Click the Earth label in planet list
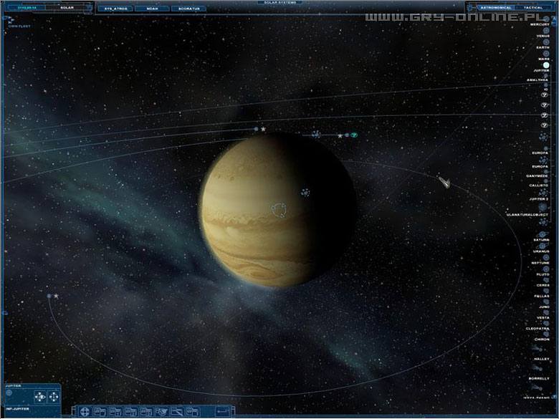This screenshot has height=419, width=559. point(543,47)
